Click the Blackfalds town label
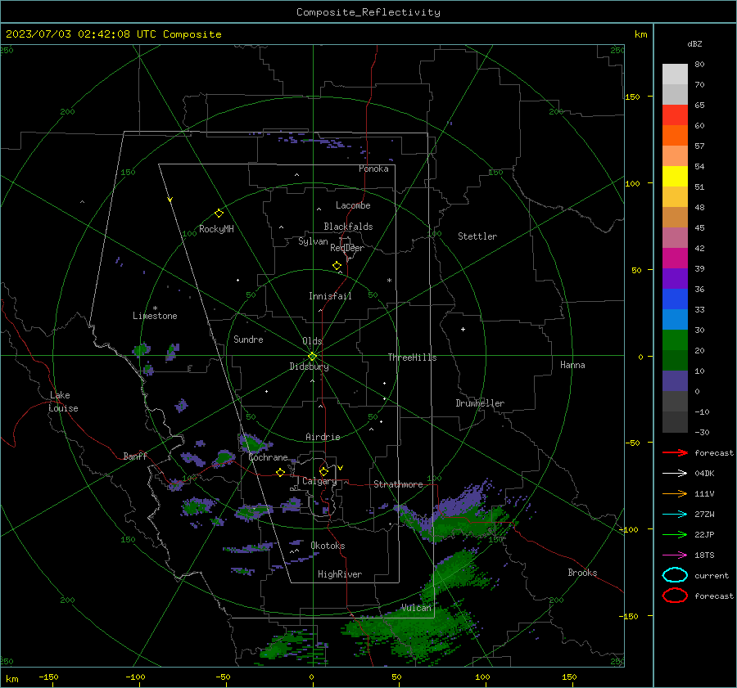The image size is (737, 688). pyautogui.click(x=348, y=227)
